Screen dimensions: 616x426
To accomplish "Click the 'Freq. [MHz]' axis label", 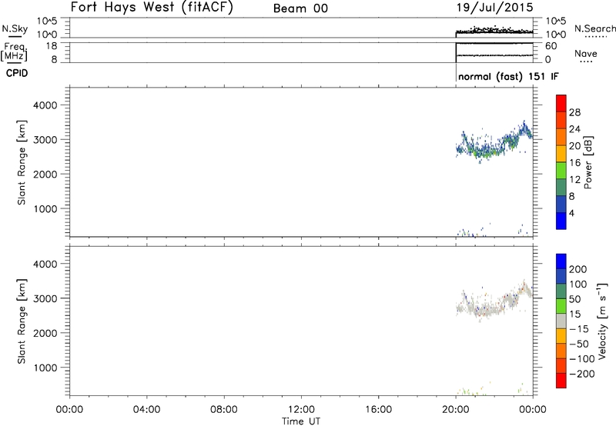I will pos(15,52).
